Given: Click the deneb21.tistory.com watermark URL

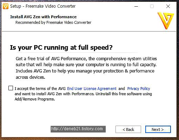Looking at the screenshot, I should 78,129.
